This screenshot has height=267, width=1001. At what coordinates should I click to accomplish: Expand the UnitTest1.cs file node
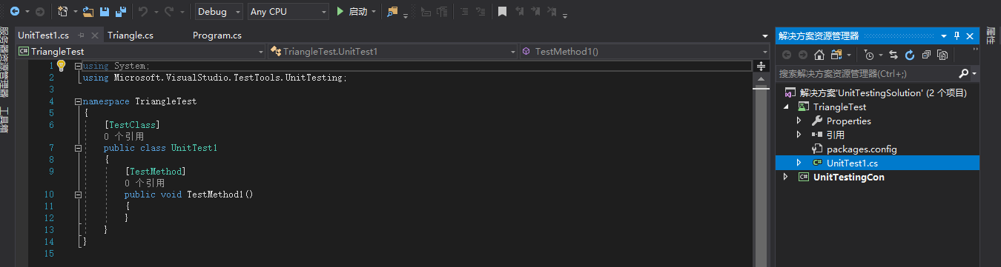click(799, 163)
